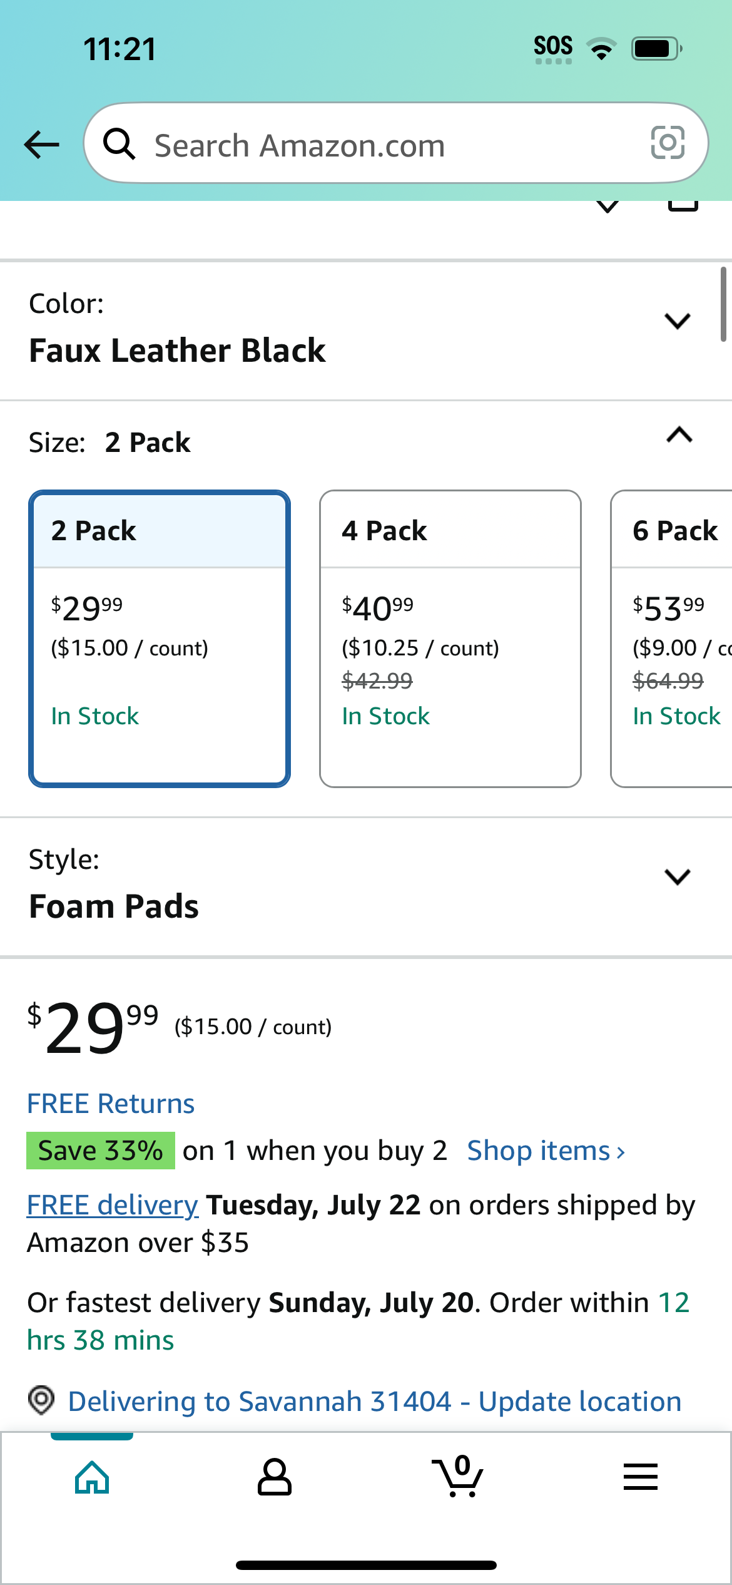
Task: Open the FREE Returns link
Action: pos(111,1104)
